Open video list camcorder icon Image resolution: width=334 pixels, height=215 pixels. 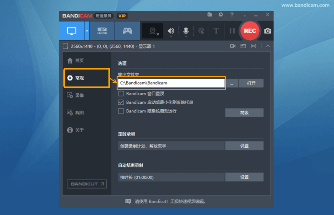point(233,46)
